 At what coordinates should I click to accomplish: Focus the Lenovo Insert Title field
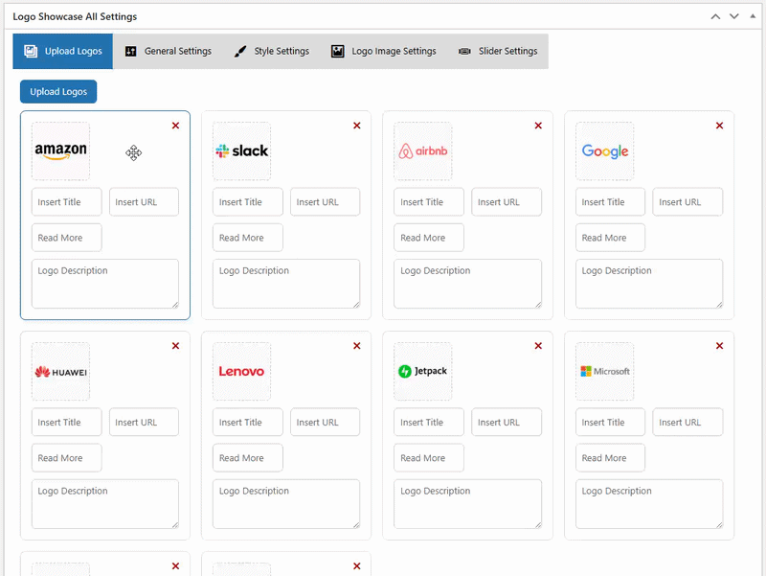point(248,422)
